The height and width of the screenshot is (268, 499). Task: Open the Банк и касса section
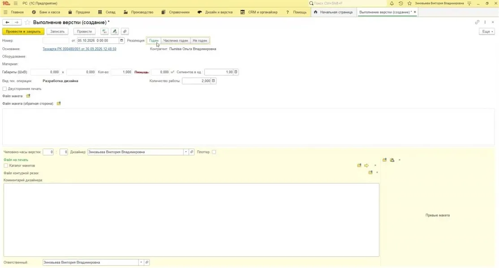pyautogui.click(x=46, y=12)
